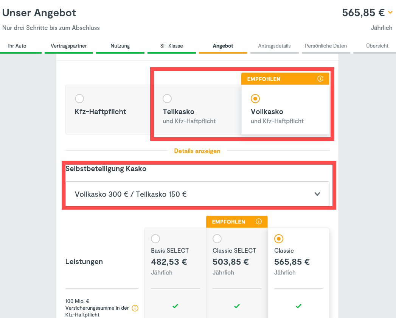This screenshot has height=318, width=396.
Task: Click the Unser Angebot page title
Action: 39,12
